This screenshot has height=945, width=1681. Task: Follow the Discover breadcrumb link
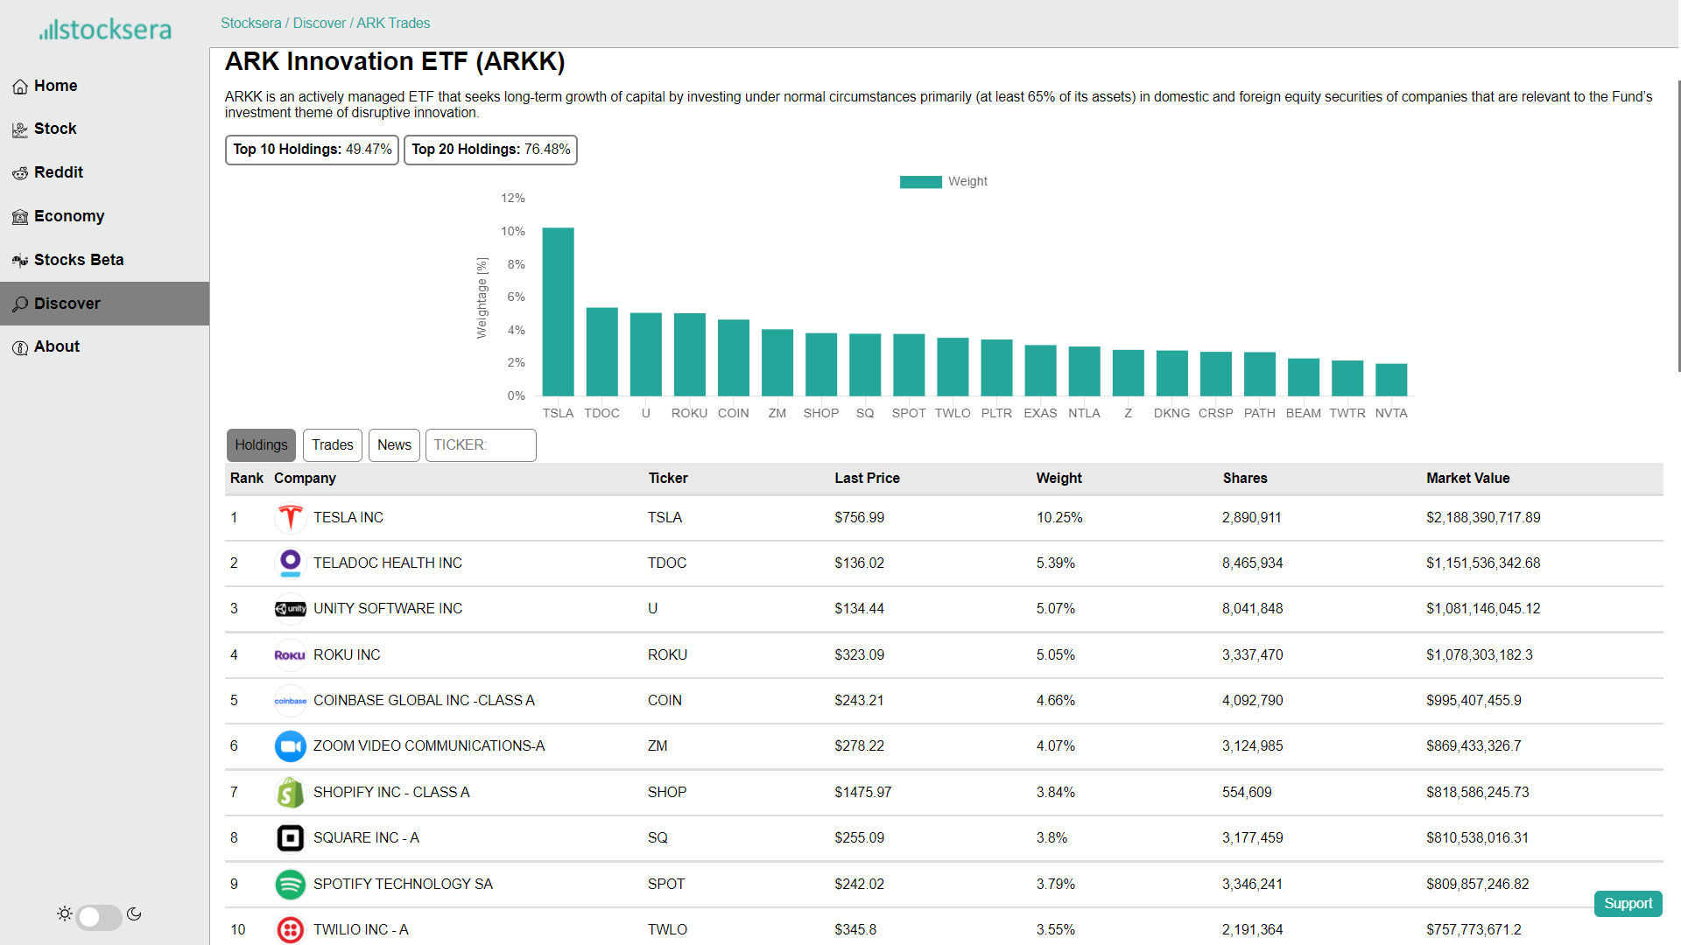pyautogui.click(x=320, y=24)
